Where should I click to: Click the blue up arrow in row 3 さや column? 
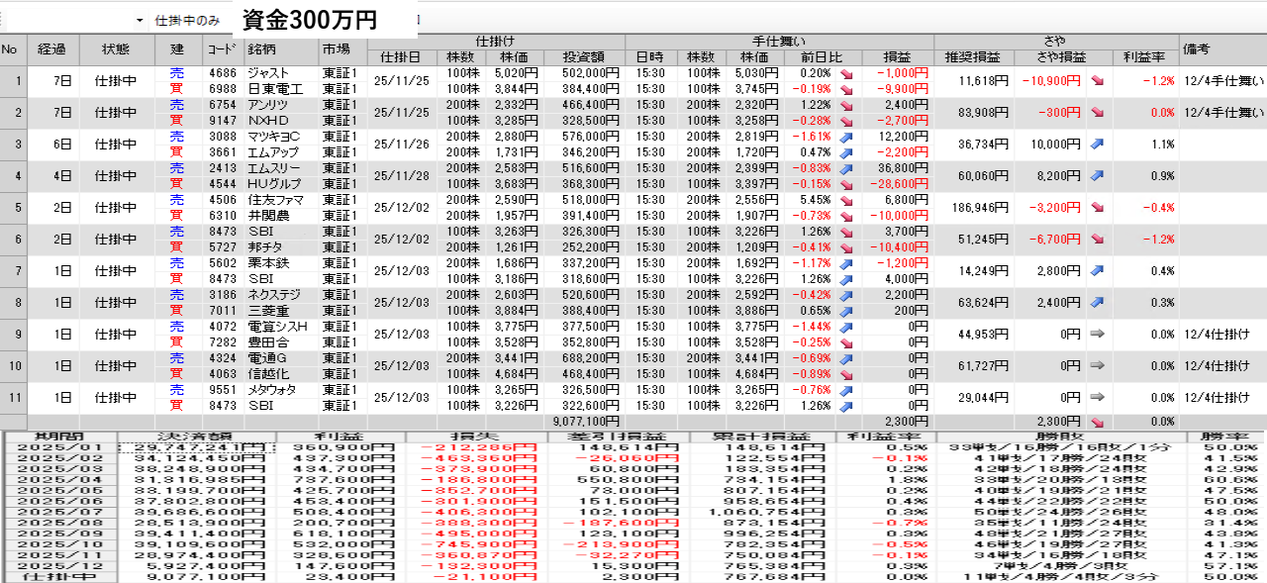point(1098,144)
